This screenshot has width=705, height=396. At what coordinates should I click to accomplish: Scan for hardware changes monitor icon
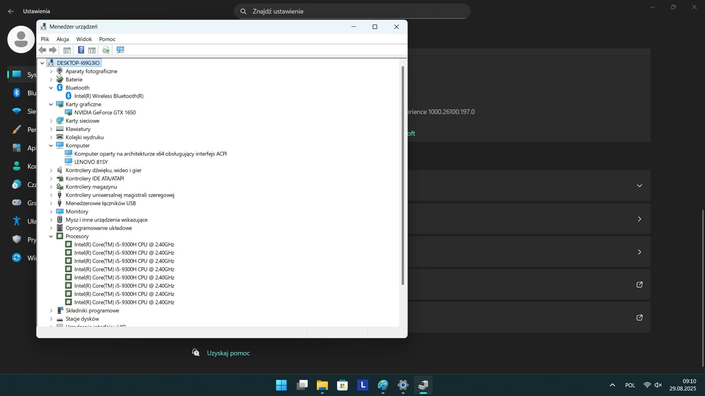pos(120,50)
